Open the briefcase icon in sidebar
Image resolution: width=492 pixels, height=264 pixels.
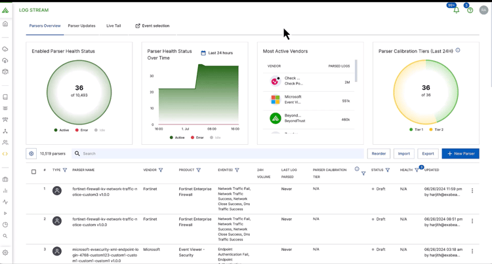5,179
